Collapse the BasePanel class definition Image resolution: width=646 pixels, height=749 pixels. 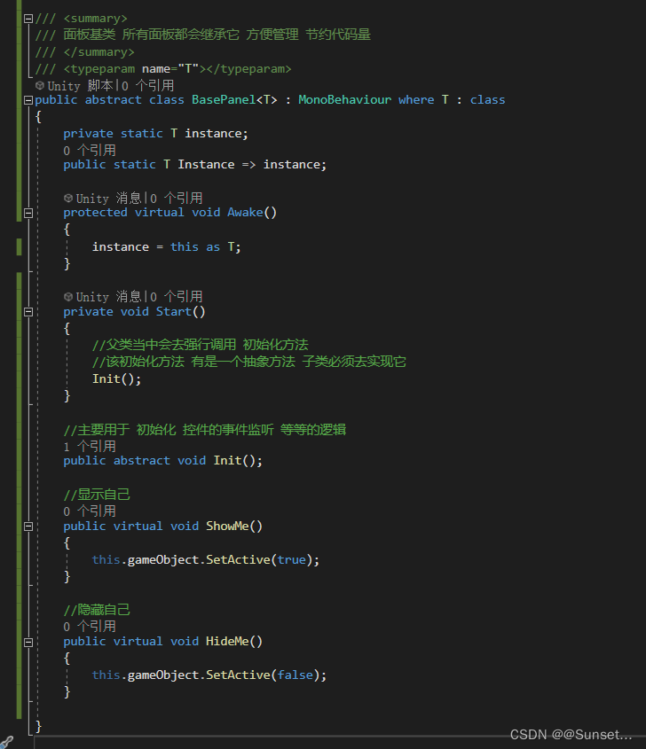[x=28, y=100]
